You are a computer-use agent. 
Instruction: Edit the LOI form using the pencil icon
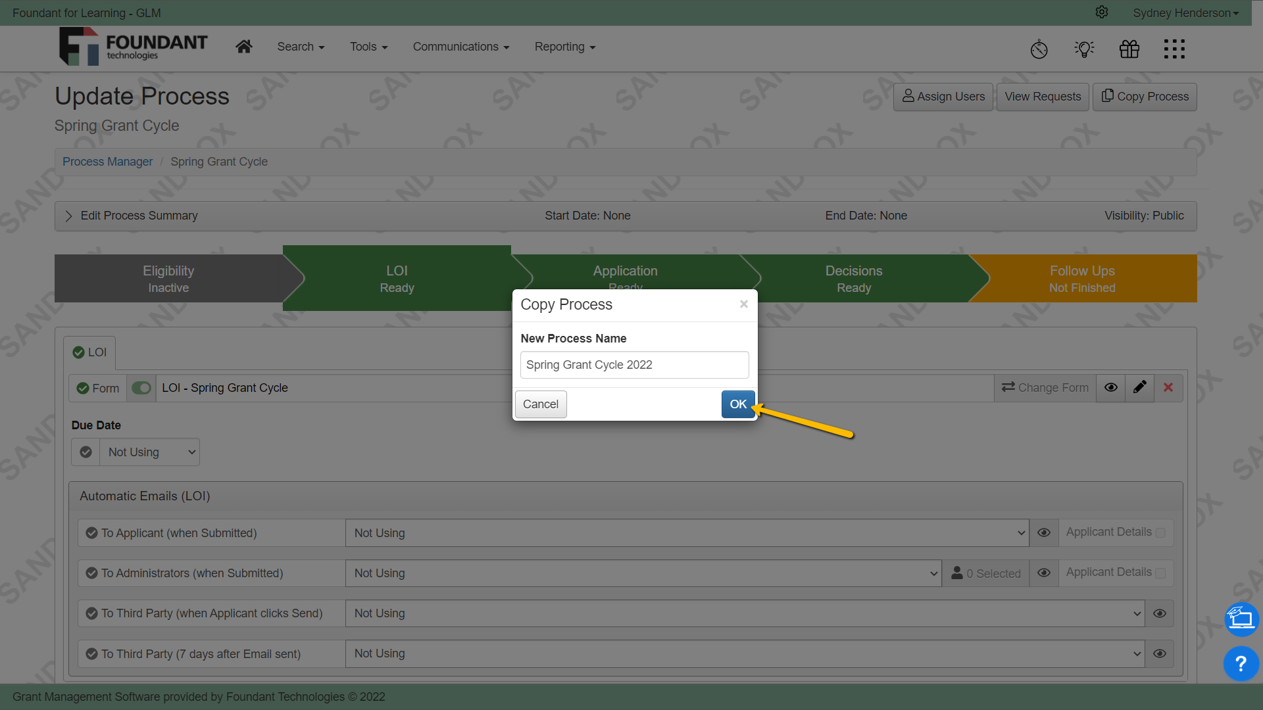point(1139,387)
